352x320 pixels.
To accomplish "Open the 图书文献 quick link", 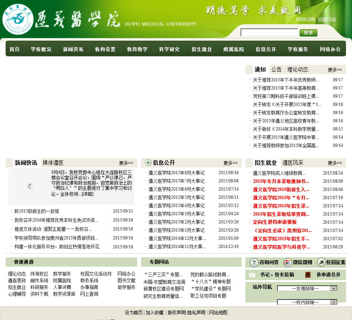I will pyautogui.click(x=126, y=280).
